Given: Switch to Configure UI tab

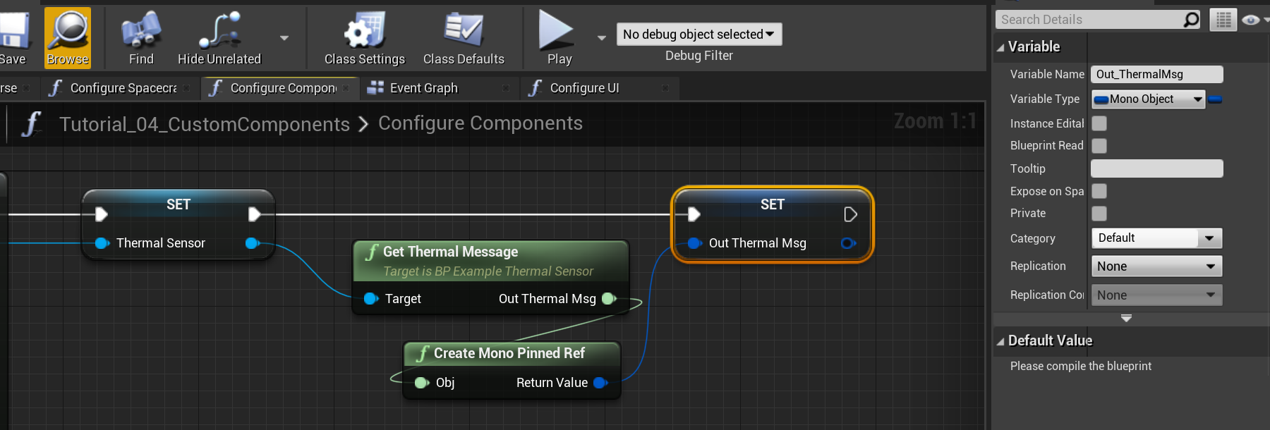Looking at the screenshot, I should pyautogui.click(x=599, y=88).
